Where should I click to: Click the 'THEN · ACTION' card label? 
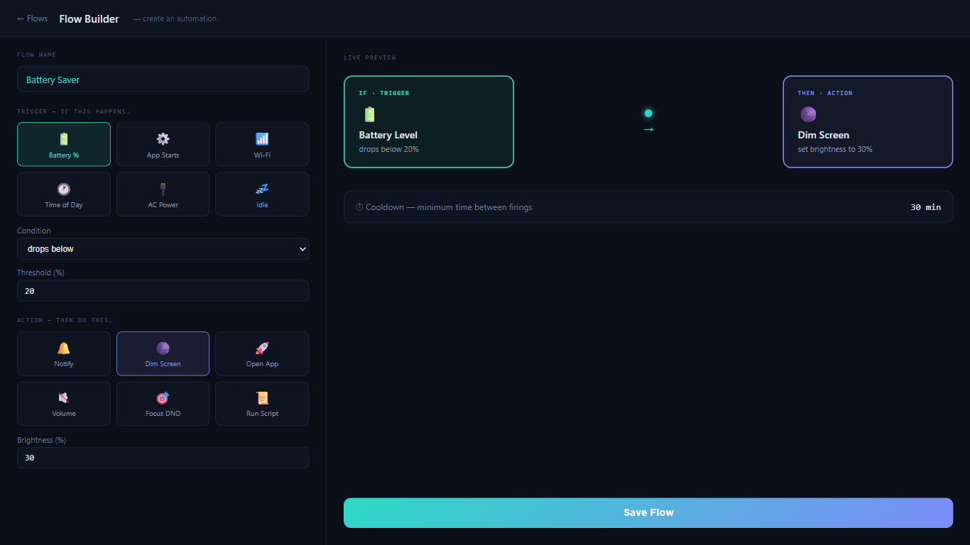(825, 93)
